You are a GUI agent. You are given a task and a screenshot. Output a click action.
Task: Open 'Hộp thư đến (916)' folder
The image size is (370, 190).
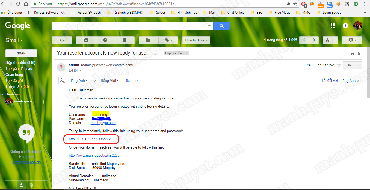20,62
